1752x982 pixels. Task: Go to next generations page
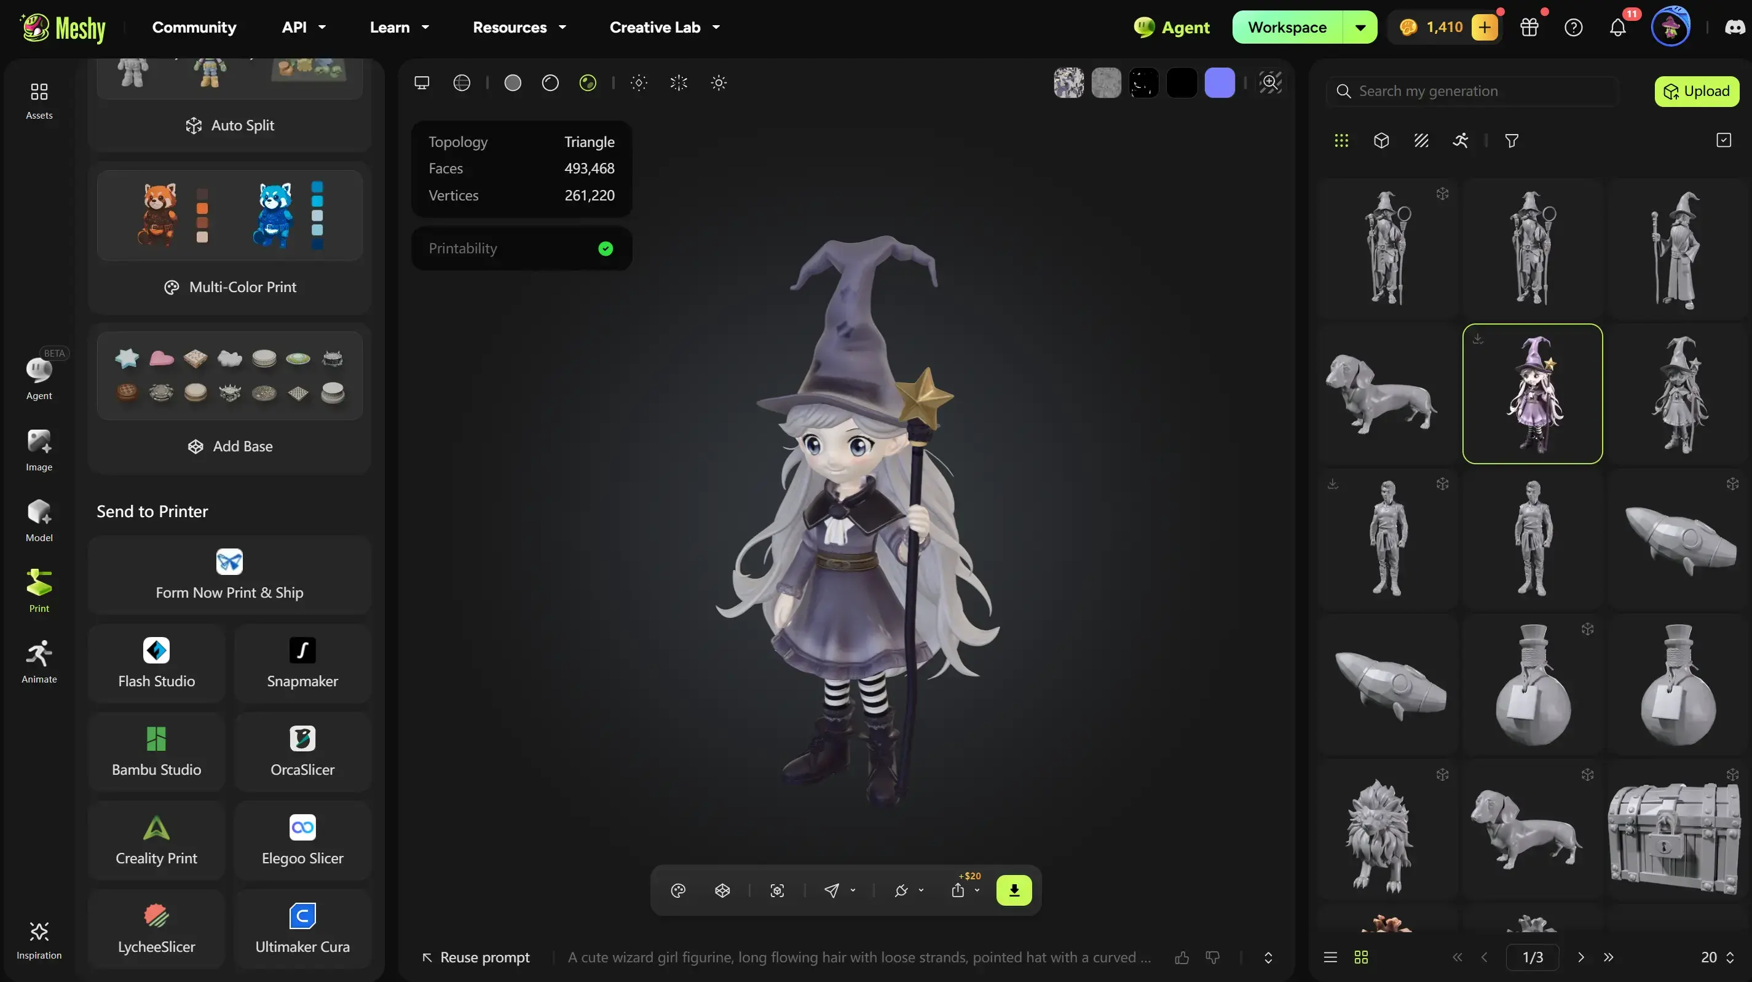[x=1580, y=957]
